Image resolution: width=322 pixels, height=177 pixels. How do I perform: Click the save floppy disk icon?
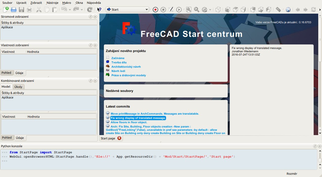21,10
